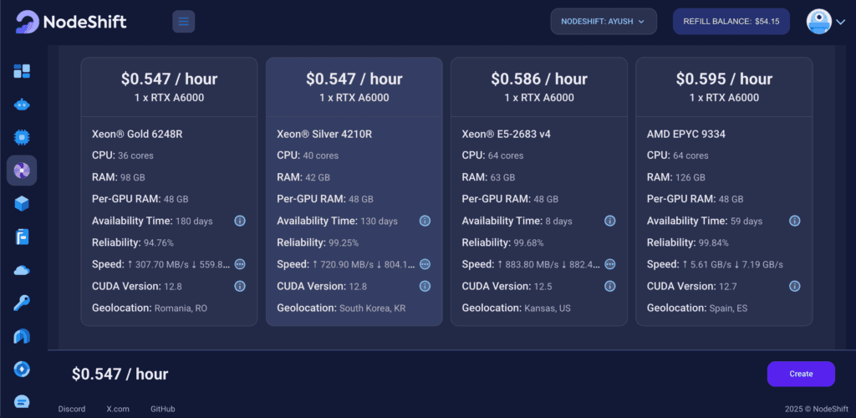Screen dimensions: 856x418
Task: Show Availability Time info for Xeon Gold 6248R
Action: (x=240, y=221)
